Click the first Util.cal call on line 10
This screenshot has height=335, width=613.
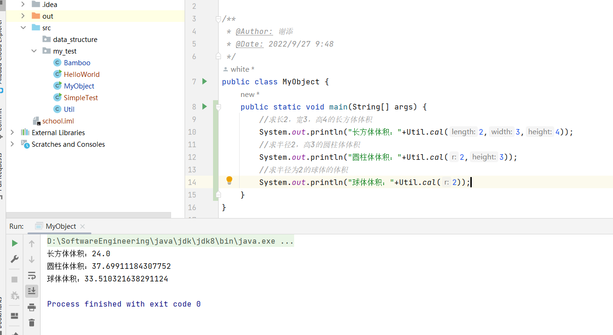pyautogui.click(x=425, y=132)
